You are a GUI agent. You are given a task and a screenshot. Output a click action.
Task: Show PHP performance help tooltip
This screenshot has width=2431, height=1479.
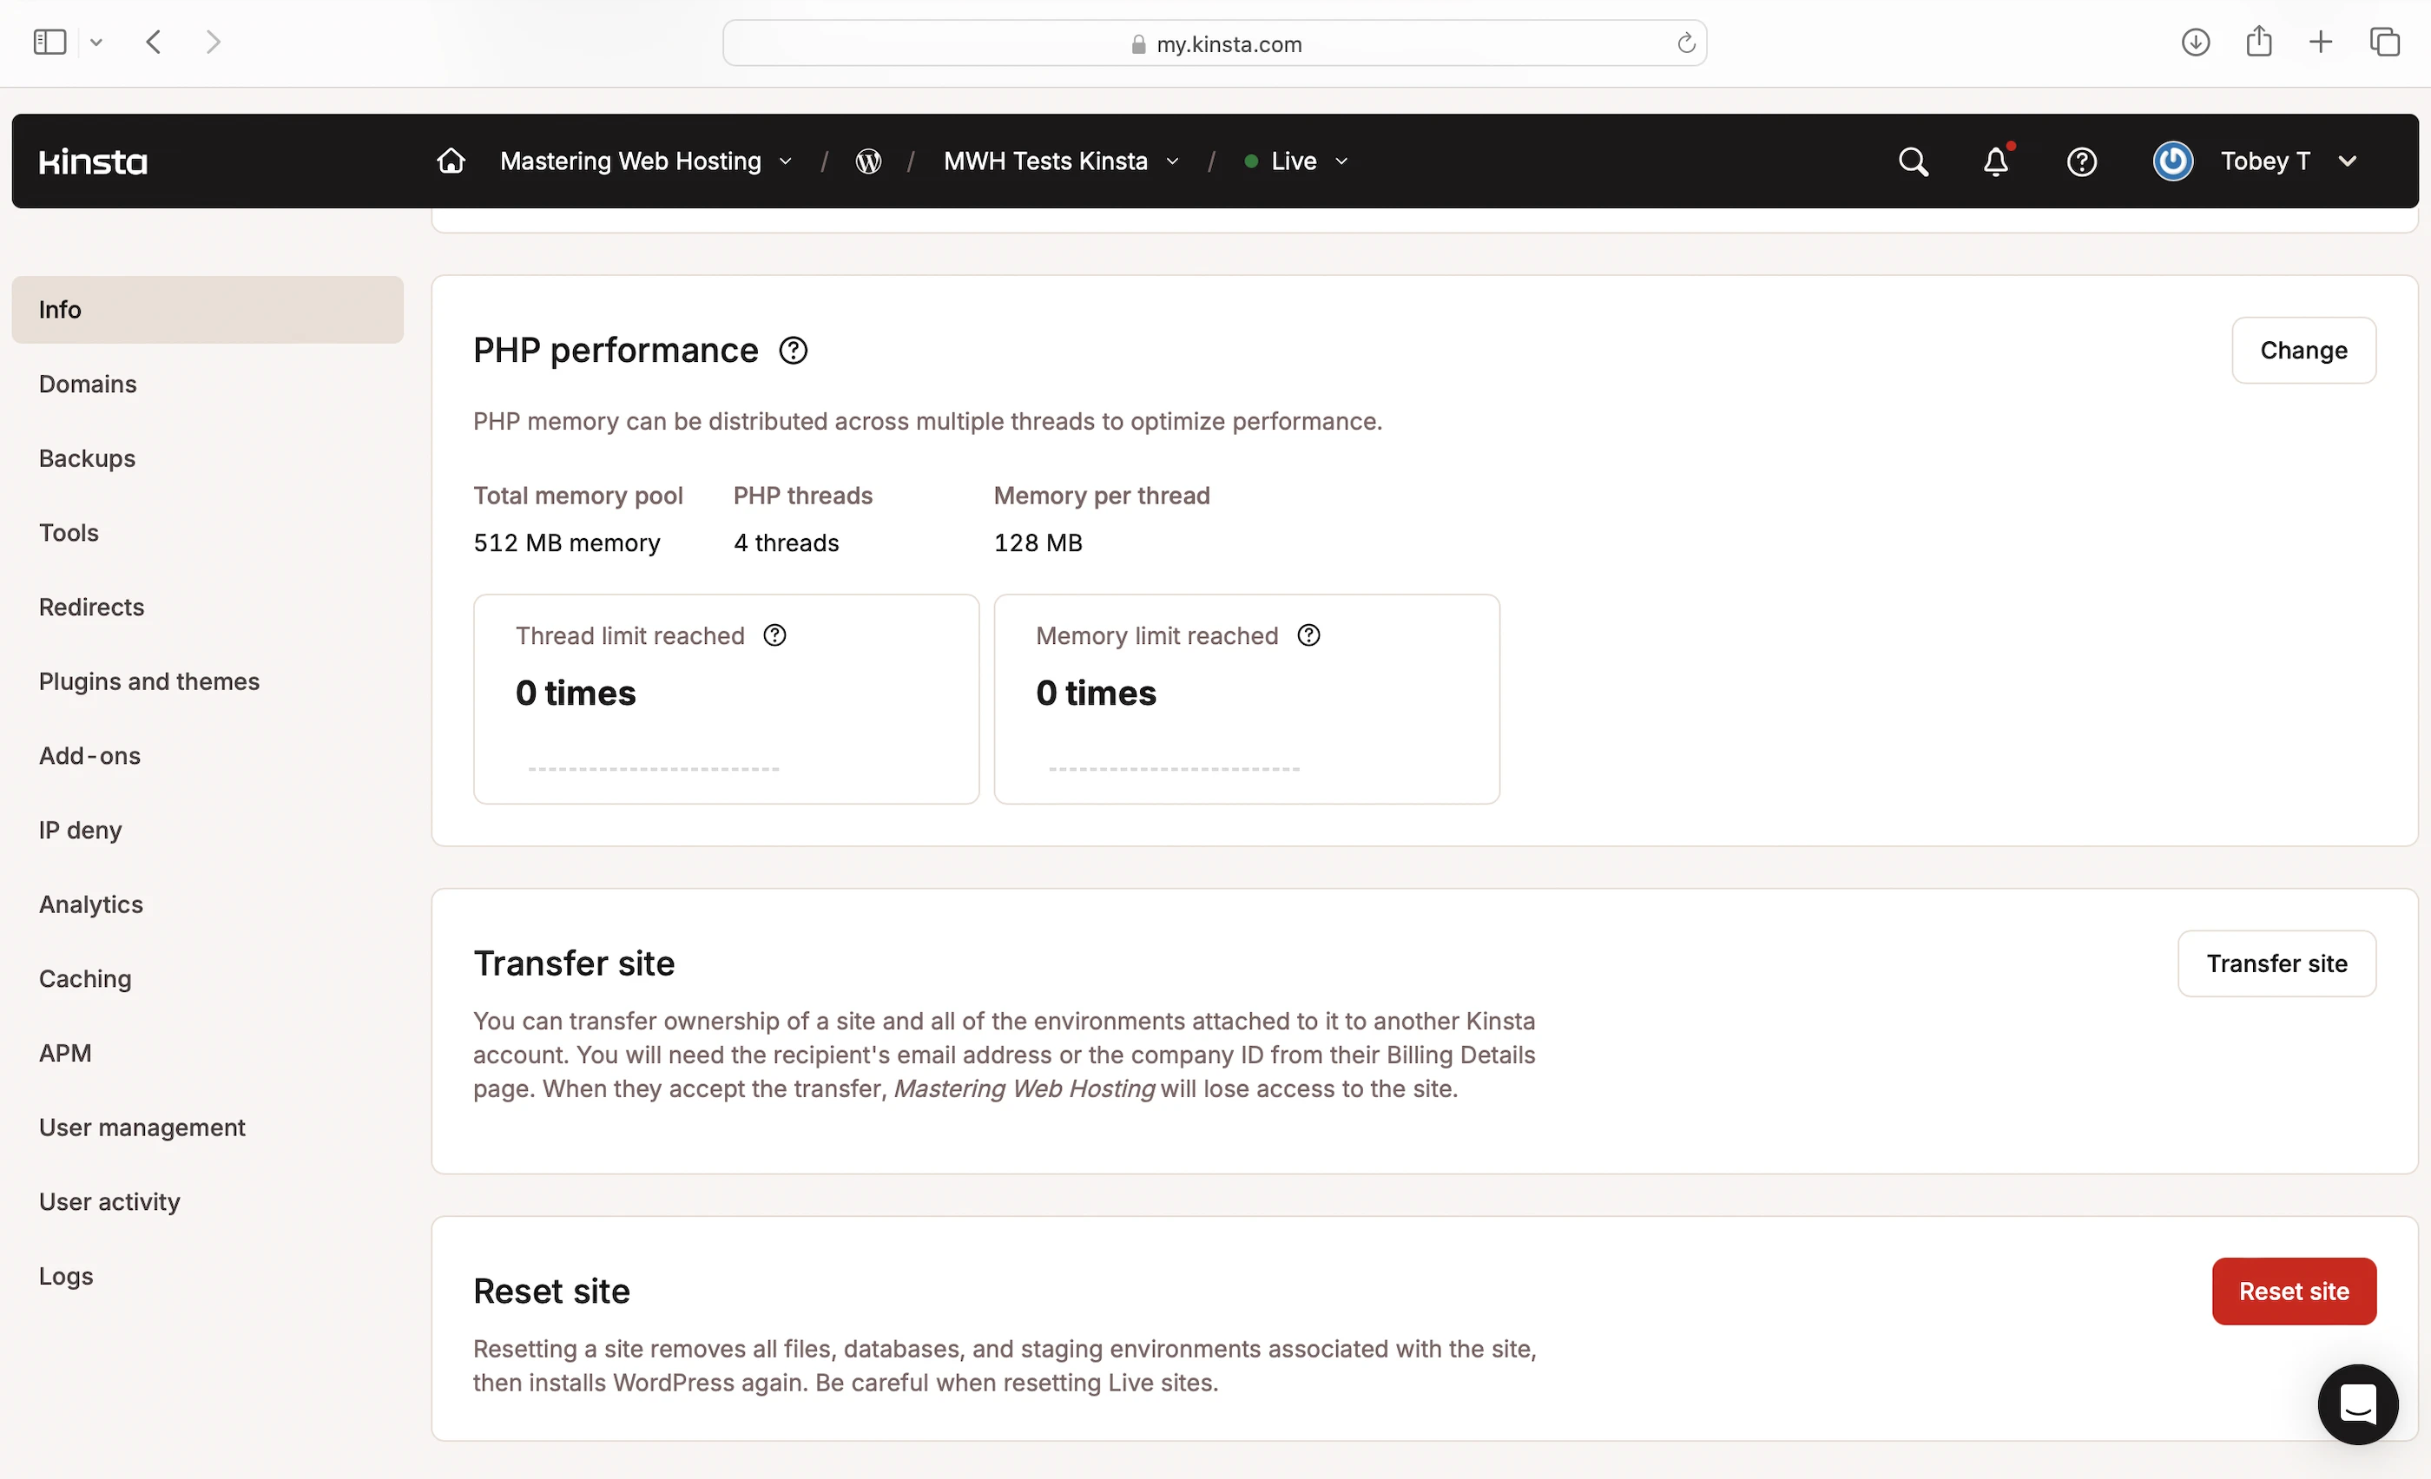pyautogui.click(x=794, y=351)
